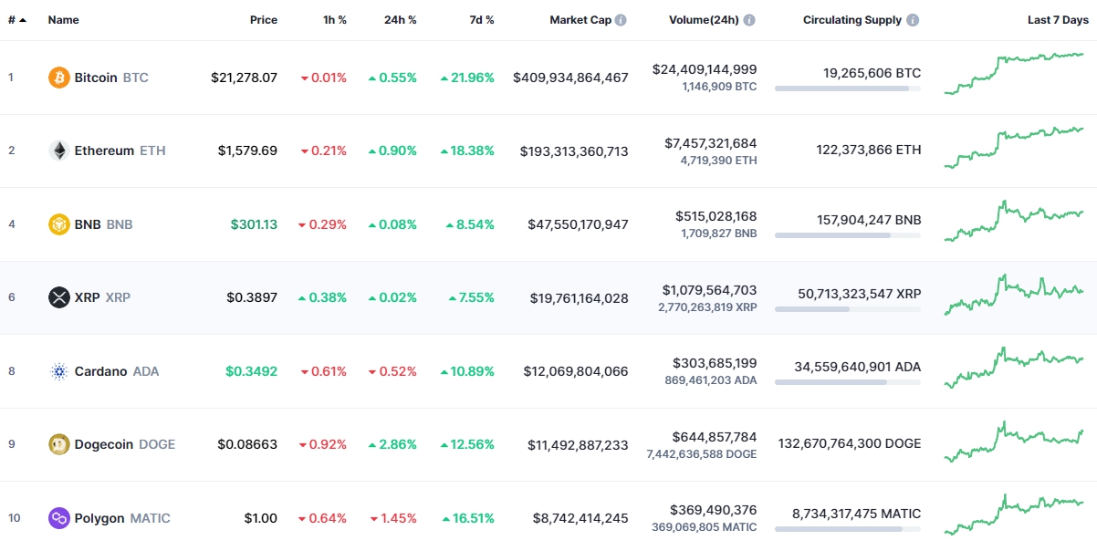
Task: Click the Dogecoin logo icon
Action: 59,444
